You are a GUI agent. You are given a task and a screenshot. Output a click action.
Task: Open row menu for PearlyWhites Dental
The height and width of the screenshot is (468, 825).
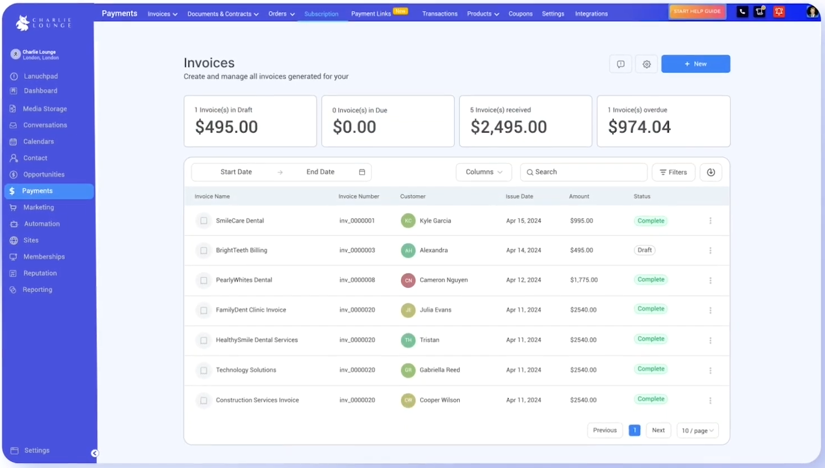click(x=710, y=280)
